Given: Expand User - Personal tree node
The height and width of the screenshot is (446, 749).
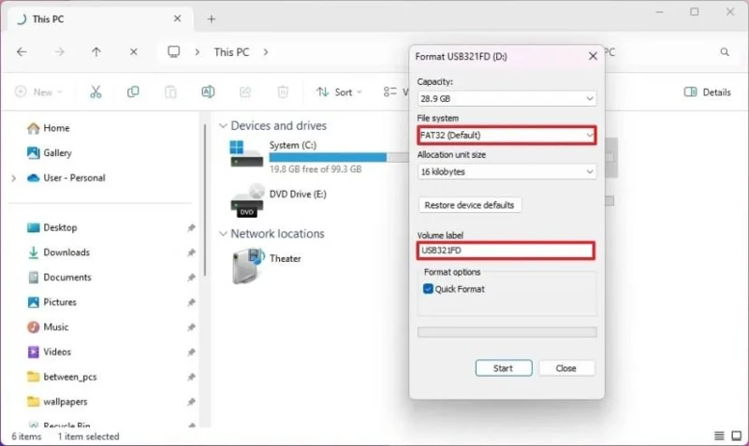Looking at the screenshot, I should pos(14,178).
